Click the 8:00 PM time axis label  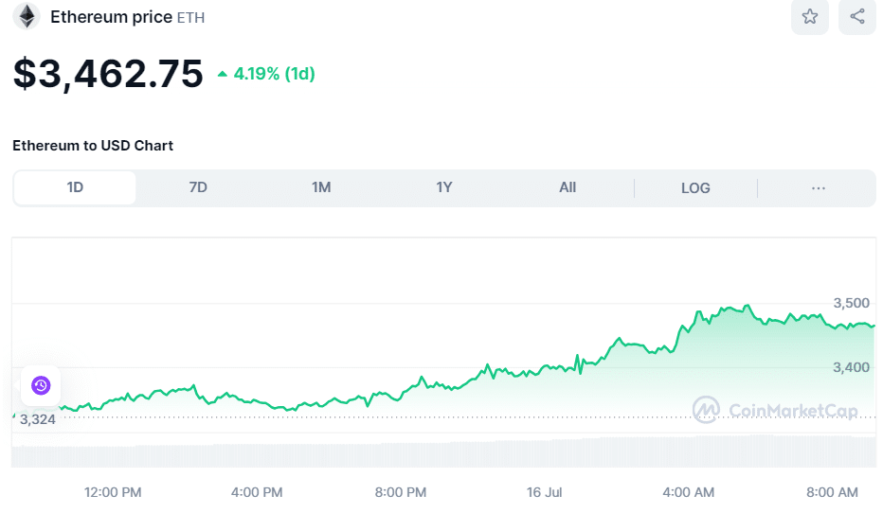(401, 492)
